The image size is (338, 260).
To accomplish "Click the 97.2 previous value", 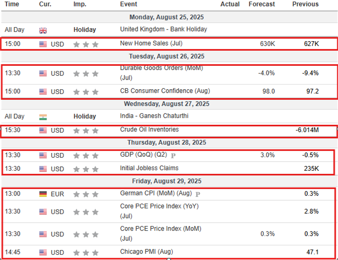I will 312,91.
